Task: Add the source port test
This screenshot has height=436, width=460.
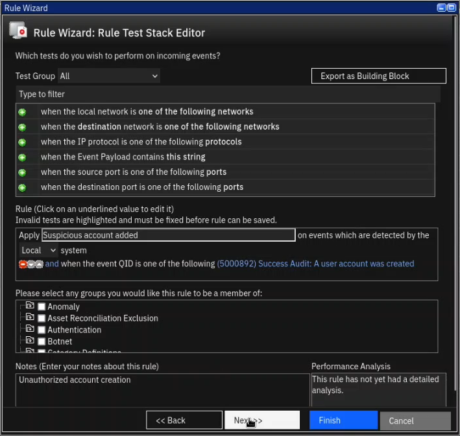Action: [x=22, y=172]
